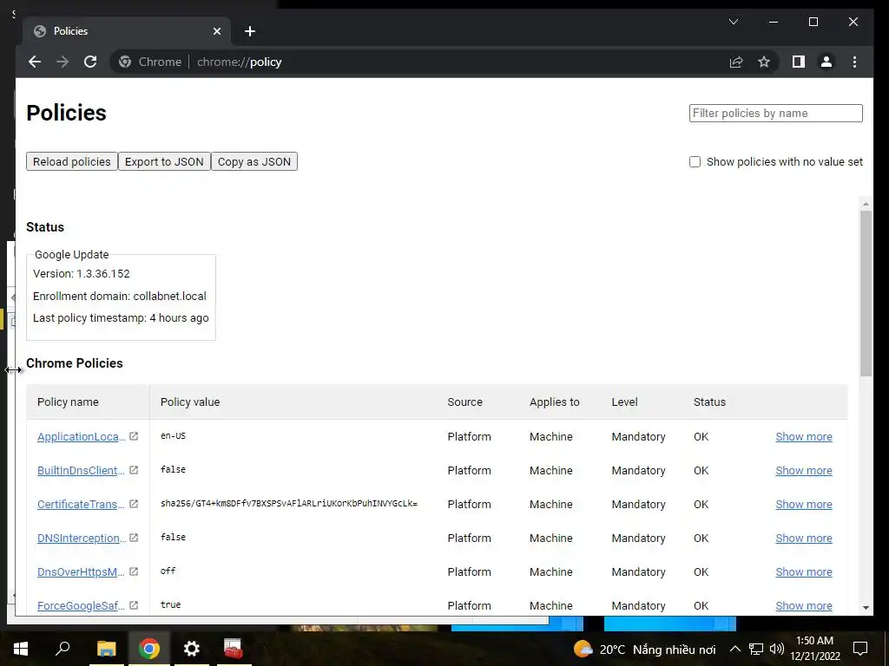Open the Windows Start menu
Image resolution: width=889 pixels, height=666 pixels.
pyautogui.click(x=21, y=649)
